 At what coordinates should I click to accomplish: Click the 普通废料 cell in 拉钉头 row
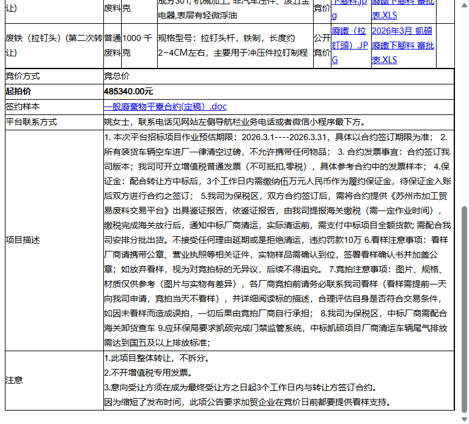(x=113, y=45)
